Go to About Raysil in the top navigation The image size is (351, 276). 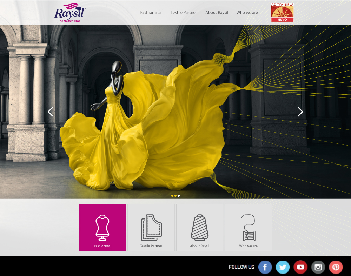pos(217,13)
